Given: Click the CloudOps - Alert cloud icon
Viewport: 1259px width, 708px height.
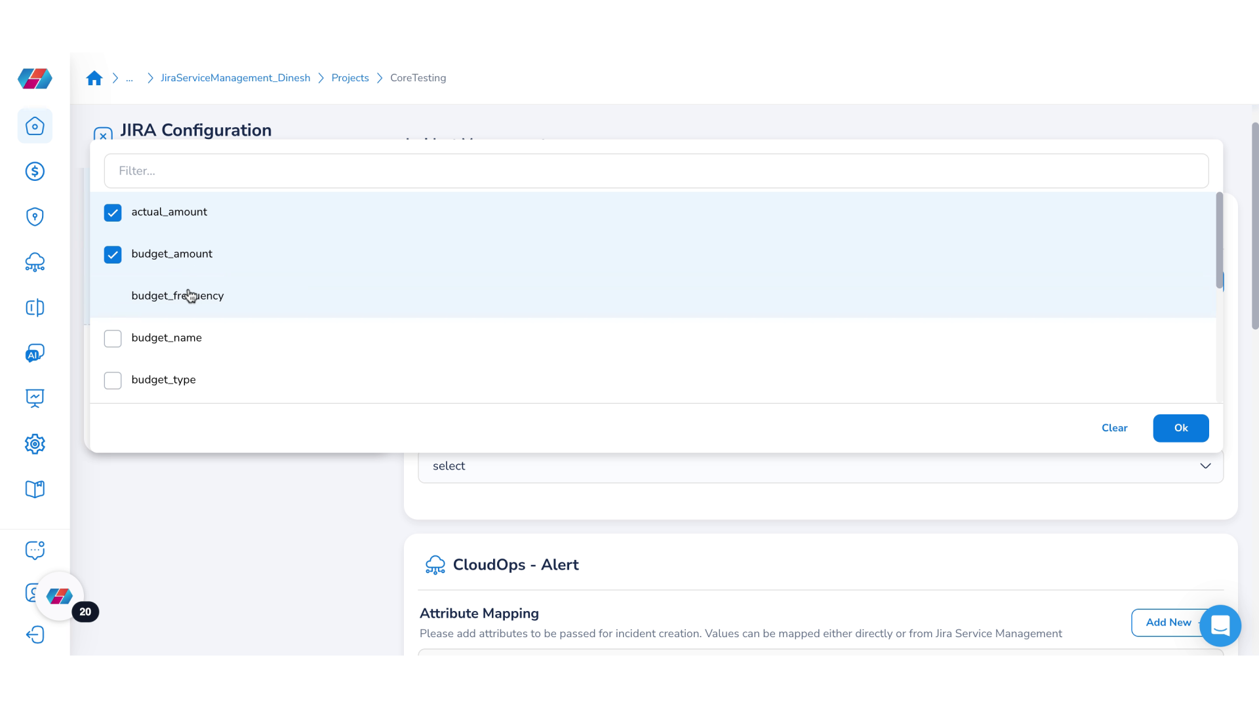Looking at the screenshot, I should 435,565.
